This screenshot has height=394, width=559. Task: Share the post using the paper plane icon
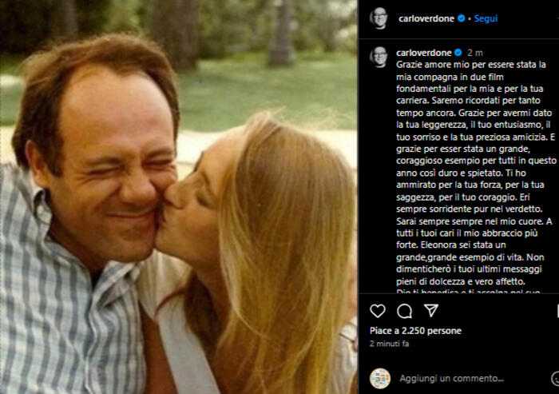[431, 311]
